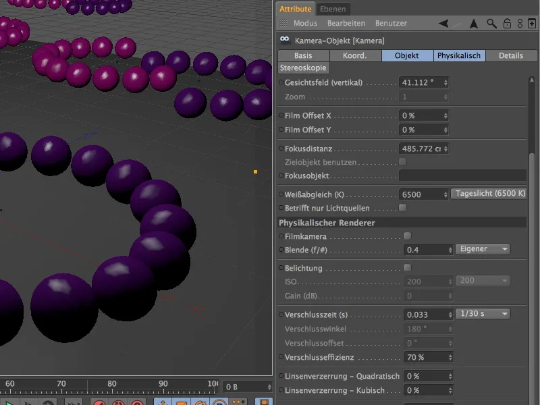Image resolution: width=540 pixels, height=405 pixels.
Task: Click the stepper arrows of Blende (f/#)
Action: (x=450, y=250)
